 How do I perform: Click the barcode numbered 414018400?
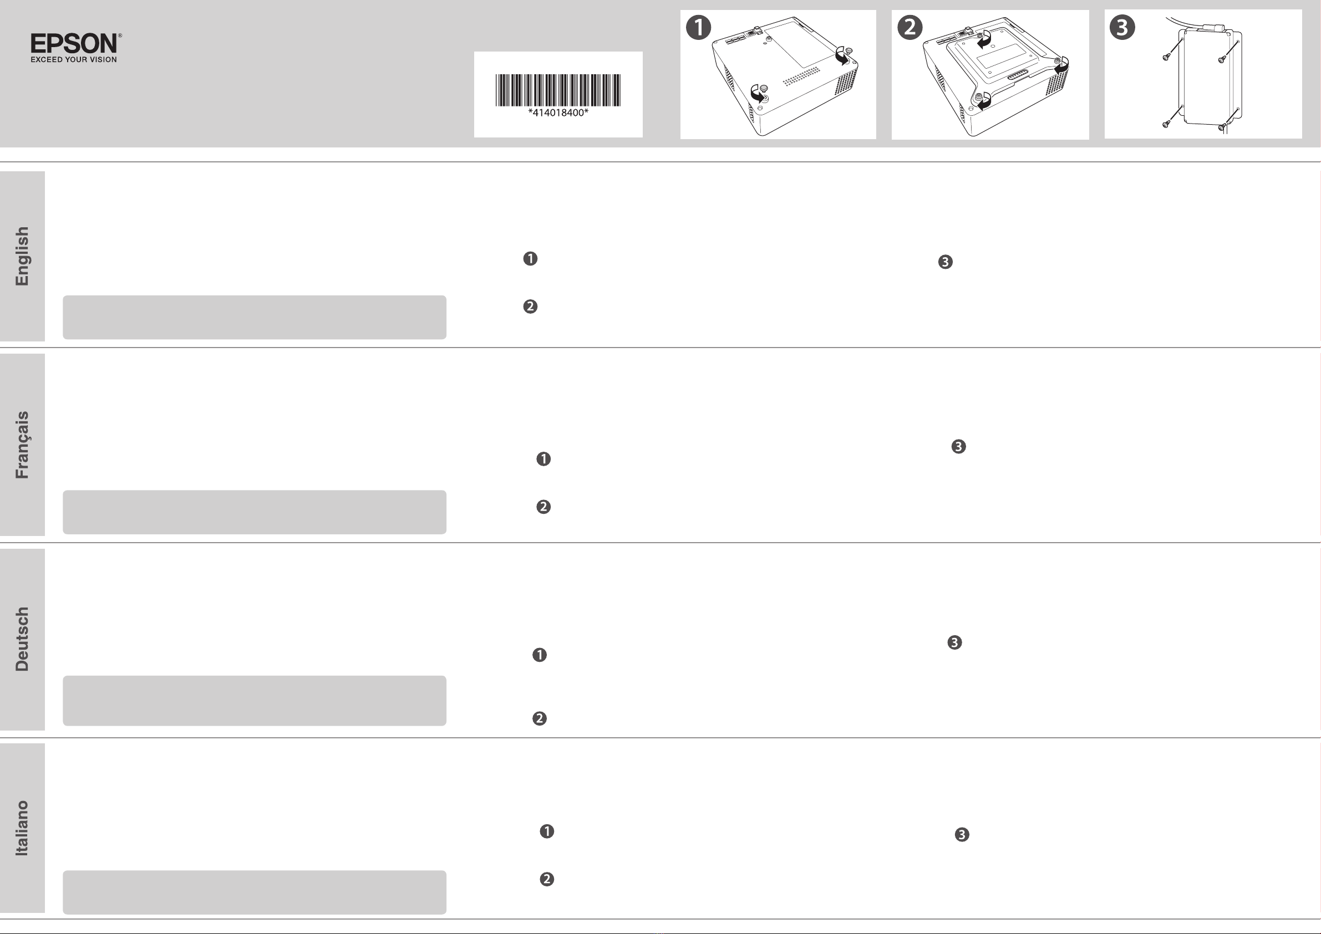[558, 95]
